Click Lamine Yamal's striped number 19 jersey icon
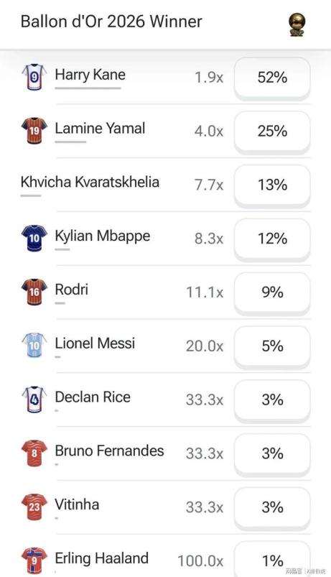 (34, 131)
